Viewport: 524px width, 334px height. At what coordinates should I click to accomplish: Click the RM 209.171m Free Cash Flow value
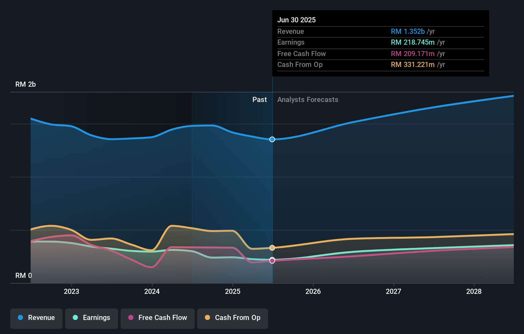pos(412,54)
